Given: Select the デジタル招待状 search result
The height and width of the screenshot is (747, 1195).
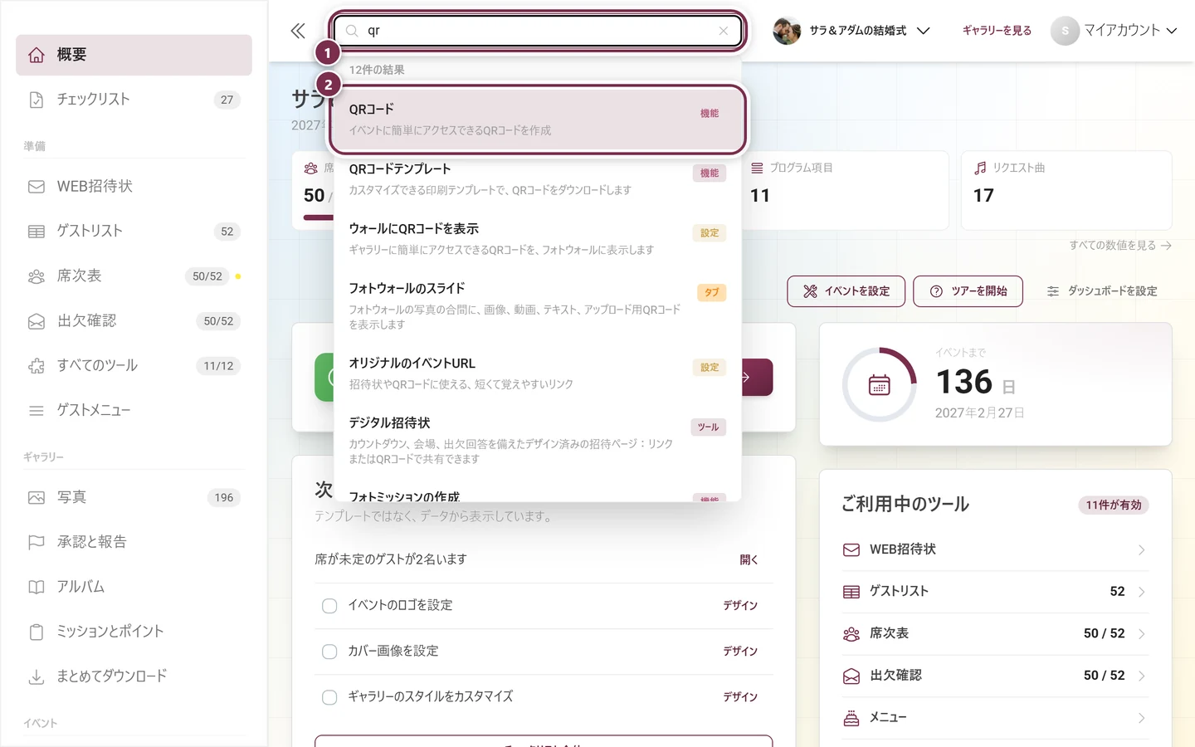Looking at the screenshot, I should (x=538, y=441).
